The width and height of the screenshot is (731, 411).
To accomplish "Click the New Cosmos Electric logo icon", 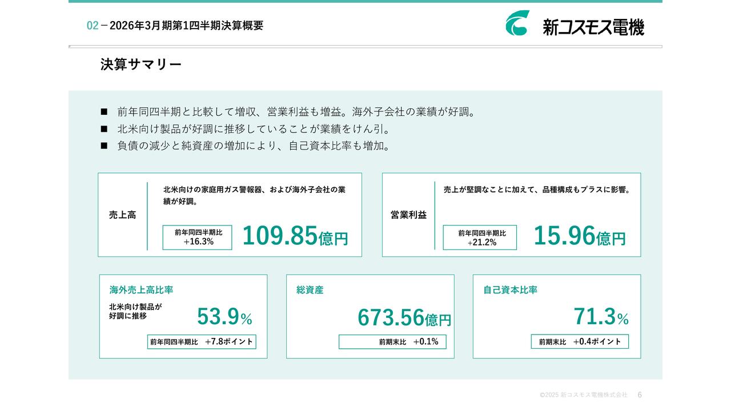I will [517, 23].
